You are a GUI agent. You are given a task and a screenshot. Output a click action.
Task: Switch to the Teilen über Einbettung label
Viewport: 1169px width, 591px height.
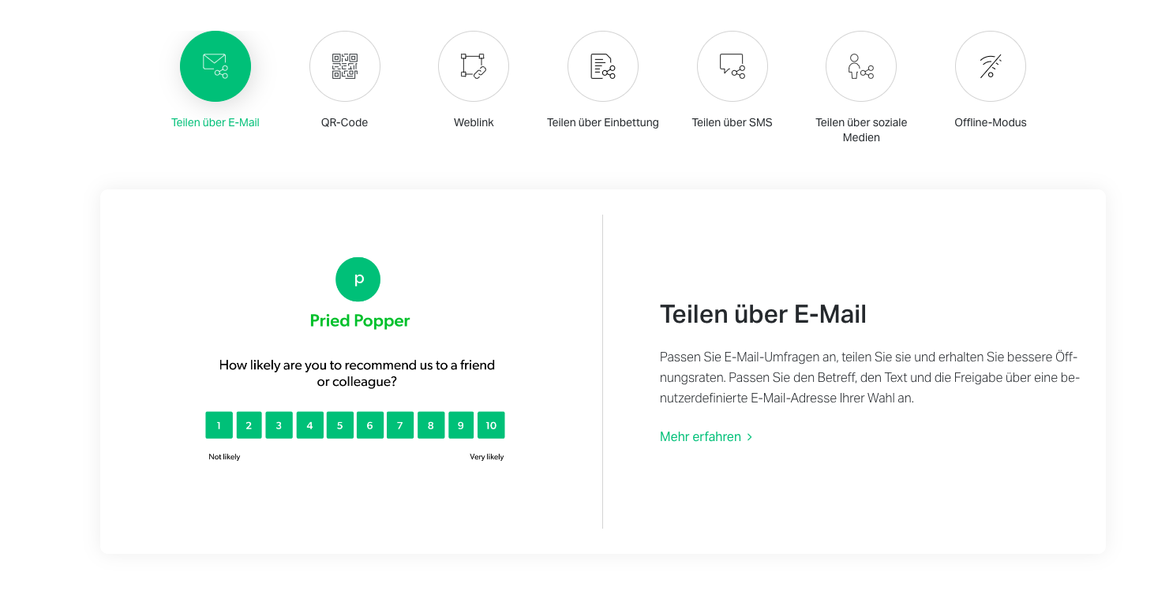(603, 122)
